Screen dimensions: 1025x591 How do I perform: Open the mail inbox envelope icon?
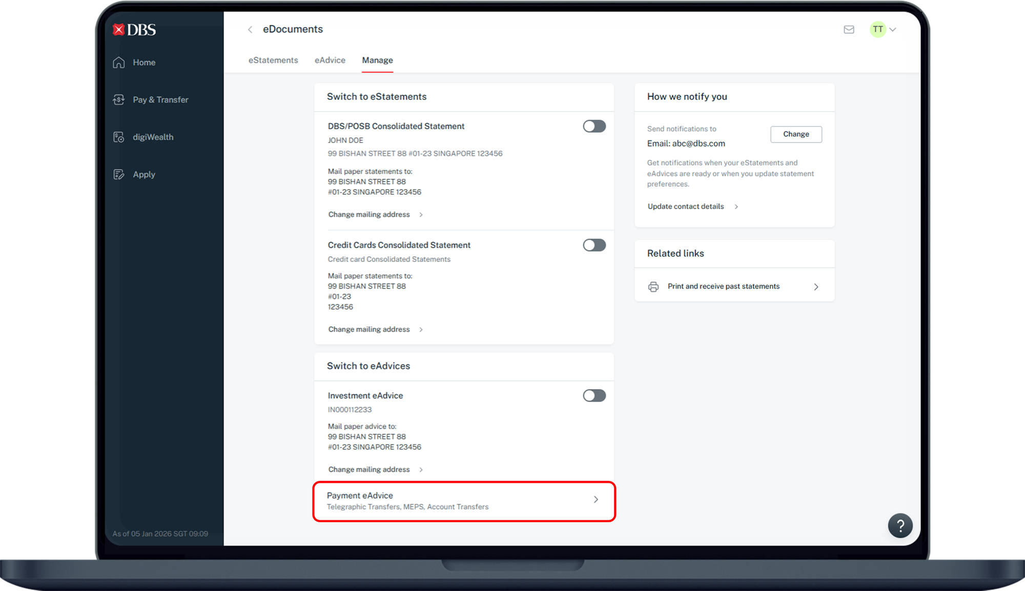pyautogui.click(x=849, y=30)
